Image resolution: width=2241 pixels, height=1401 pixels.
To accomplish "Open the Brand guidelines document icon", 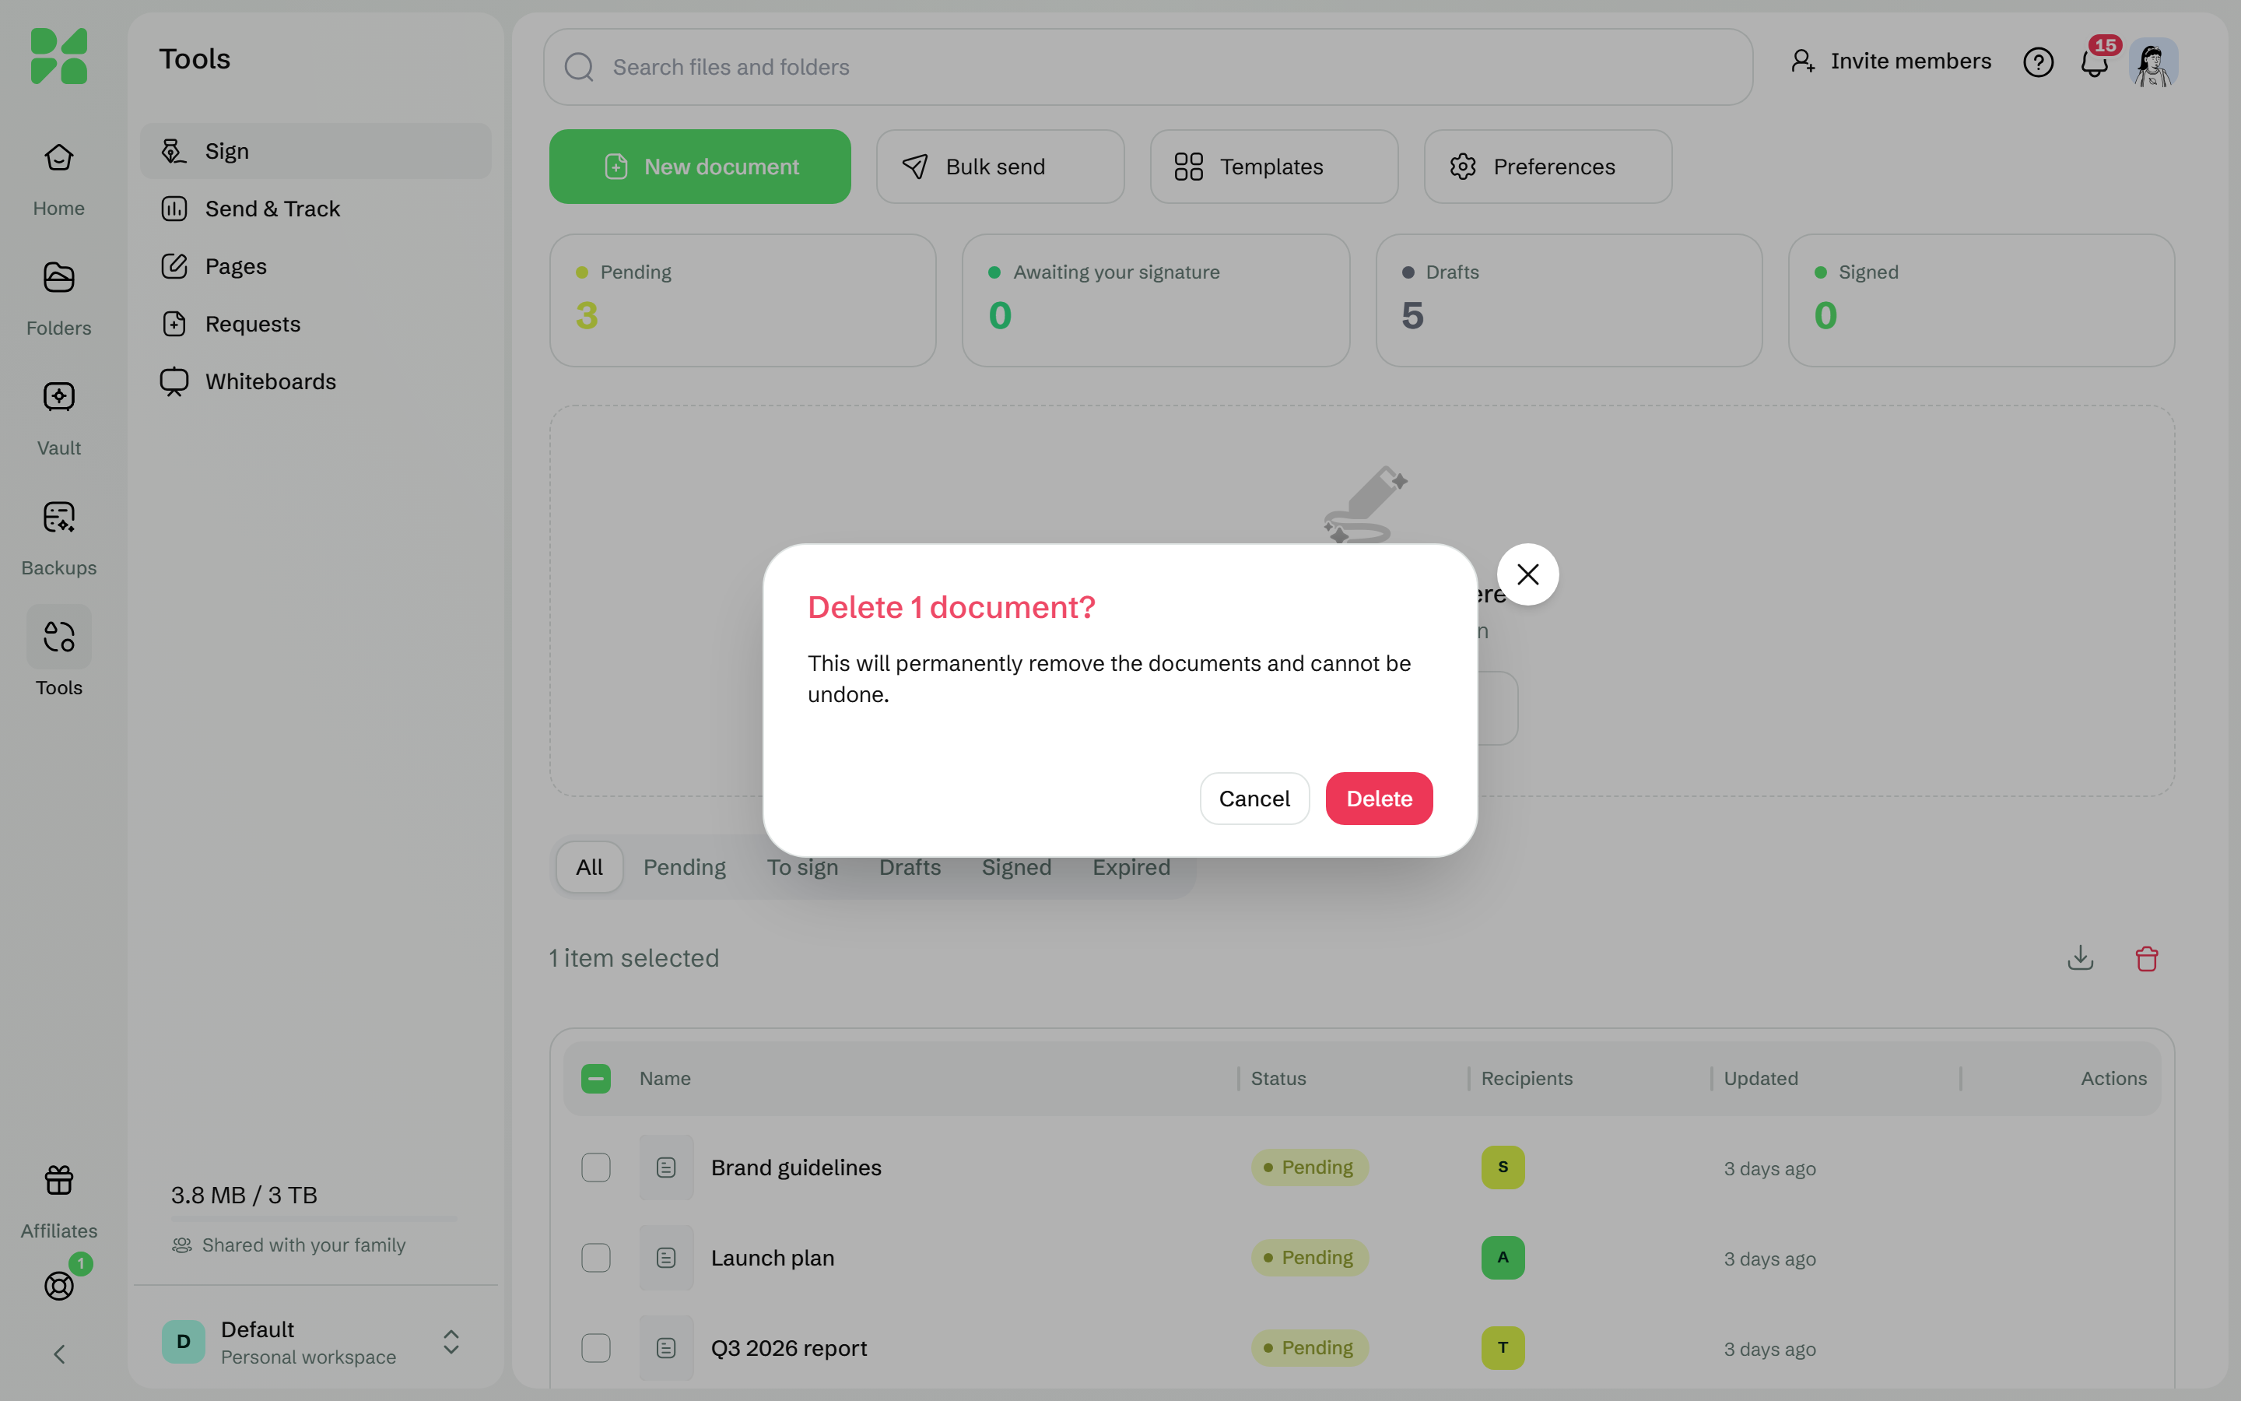I will click(x=666, y=1167).
